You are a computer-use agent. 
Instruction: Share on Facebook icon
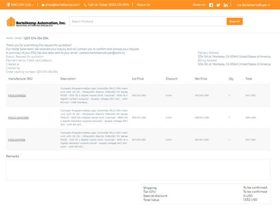[x=211, y=5]
